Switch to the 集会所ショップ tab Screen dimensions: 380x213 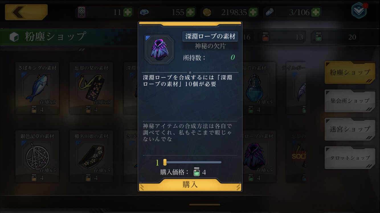tap(350, 101)
